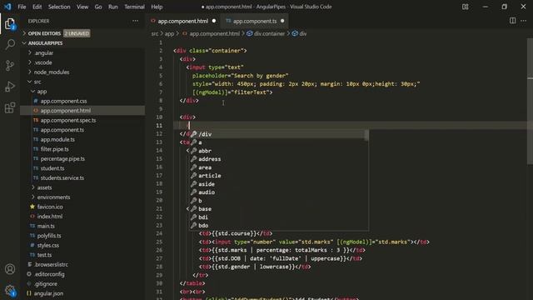Open the Accounts menu icon
Image resolution: width=533 pixels, height=300 pixels.
pyautogui.click(x=10, y=269)
